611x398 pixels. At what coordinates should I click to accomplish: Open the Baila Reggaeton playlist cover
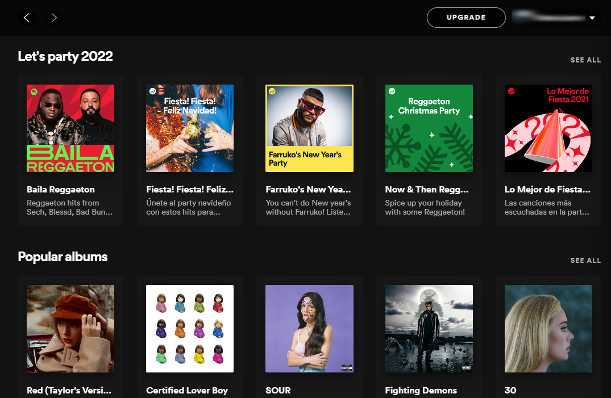[70, 128]
